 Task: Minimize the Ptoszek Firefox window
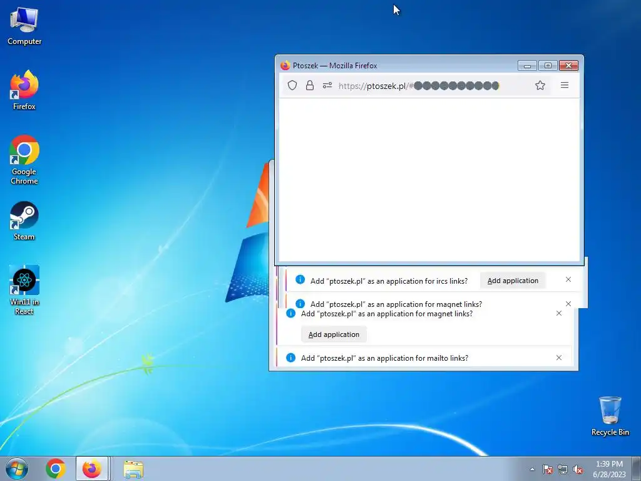click(x=527, y=65)
